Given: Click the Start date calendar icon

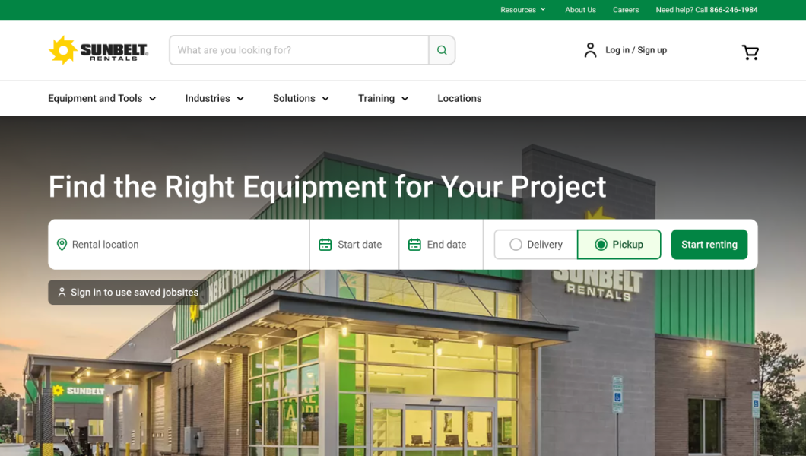Looking at the screenshot, I should tap(325, 245).
